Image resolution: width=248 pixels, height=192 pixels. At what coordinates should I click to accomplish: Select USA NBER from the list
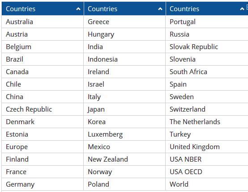[185, 159]
